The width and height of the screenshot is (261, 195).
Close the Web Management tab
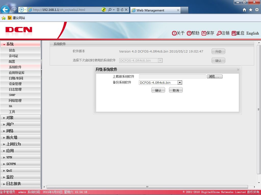(x=178, y=10)
